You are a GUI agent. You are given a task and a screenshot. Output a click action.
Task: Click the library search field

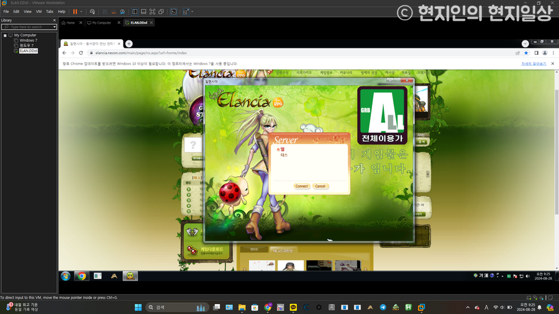[x=27, y=27]
